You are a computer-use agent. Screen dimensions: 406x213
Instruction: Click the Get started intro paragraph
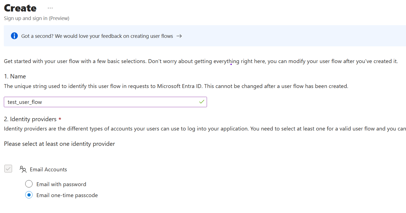(201, 61)
